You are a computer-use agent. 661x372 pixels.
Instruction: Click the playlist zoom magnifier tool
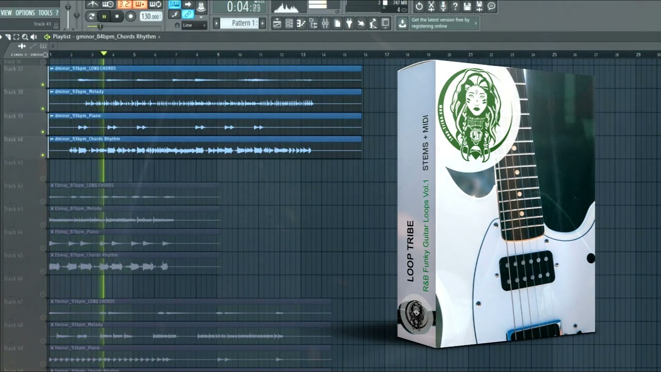coord(25,37)
